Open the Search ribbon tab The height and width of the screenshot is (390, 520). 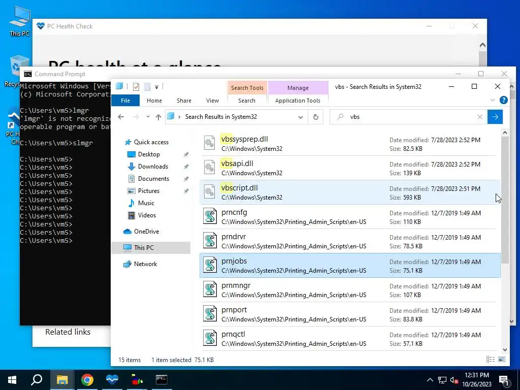(x=247, y=101)
